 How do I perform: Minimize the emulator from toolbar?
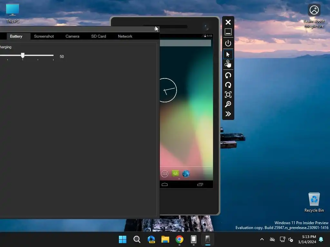(x=228, y=32)
